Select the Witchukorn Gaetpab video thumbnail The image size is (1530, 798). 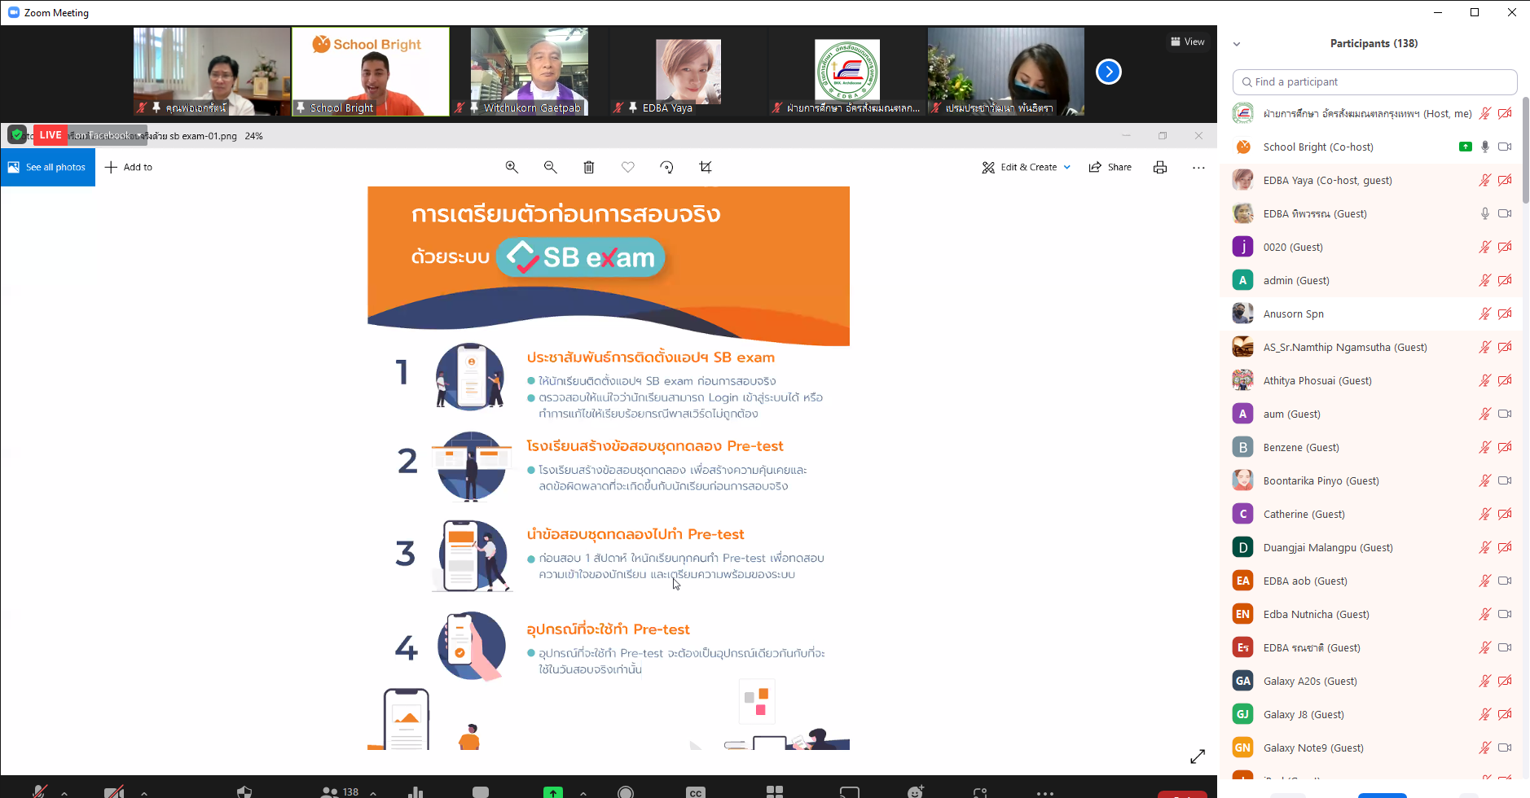tap(530, 72)
